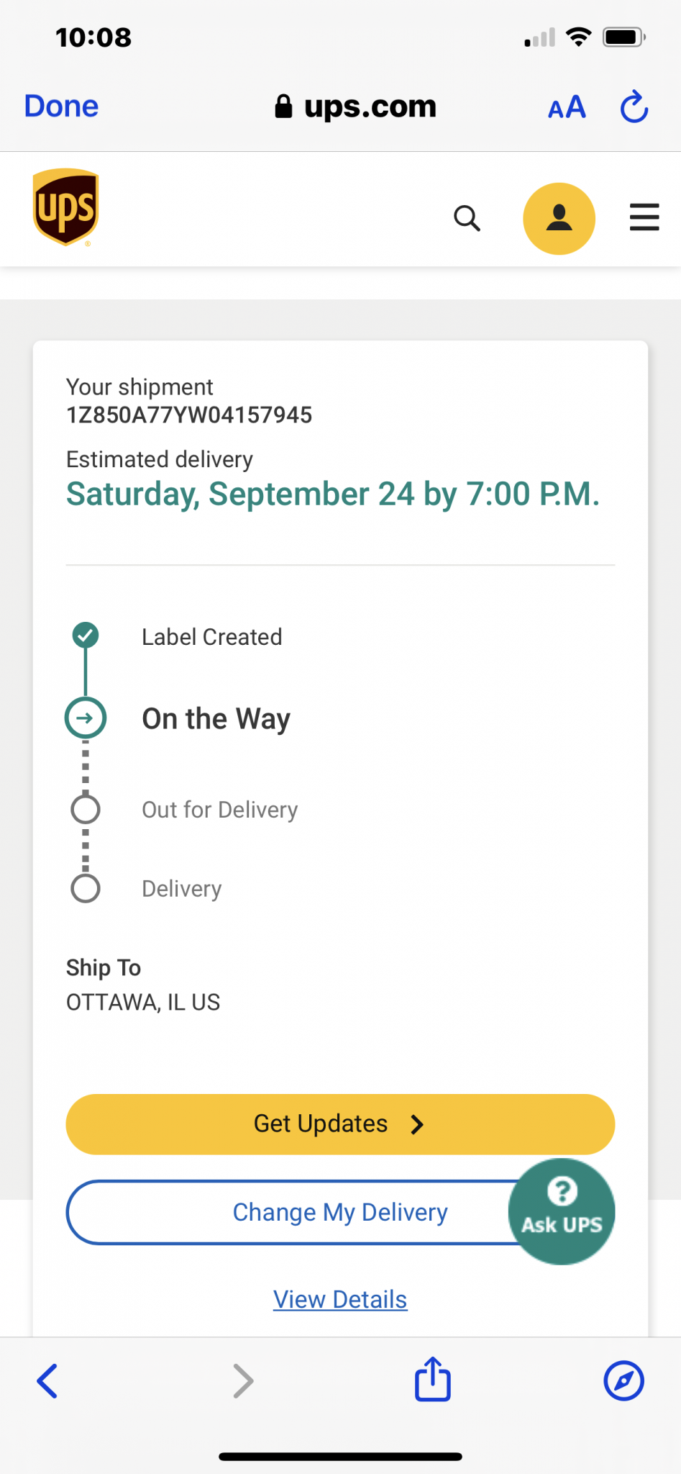Tap the UPS shield logo
681x1474 pixels.
[x=65, y=207]
